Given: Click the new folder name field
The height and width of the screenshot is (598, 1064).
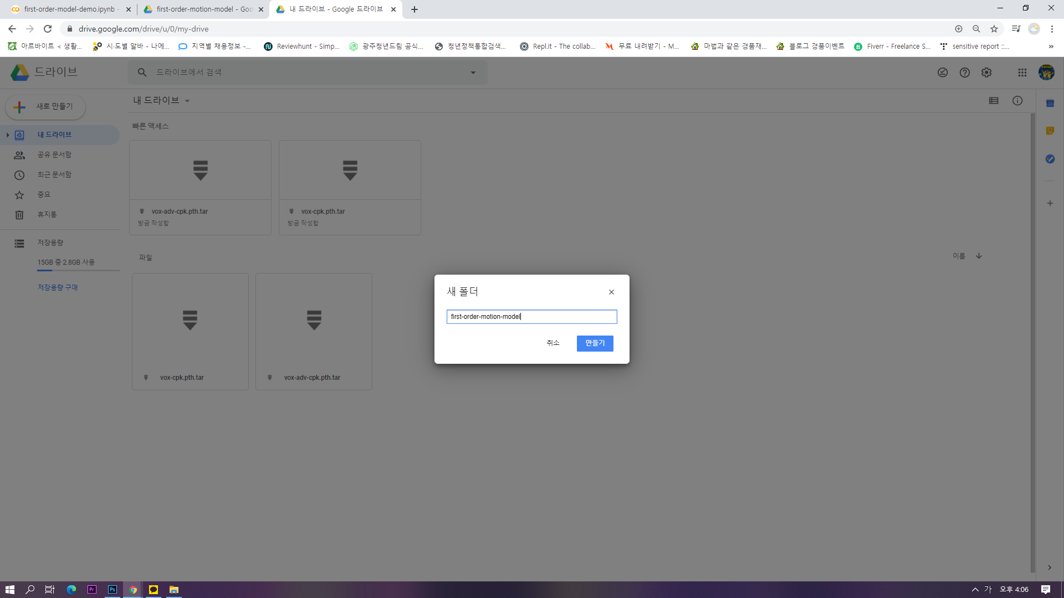Looking at the screenshot, I should [x=531, y=317].
